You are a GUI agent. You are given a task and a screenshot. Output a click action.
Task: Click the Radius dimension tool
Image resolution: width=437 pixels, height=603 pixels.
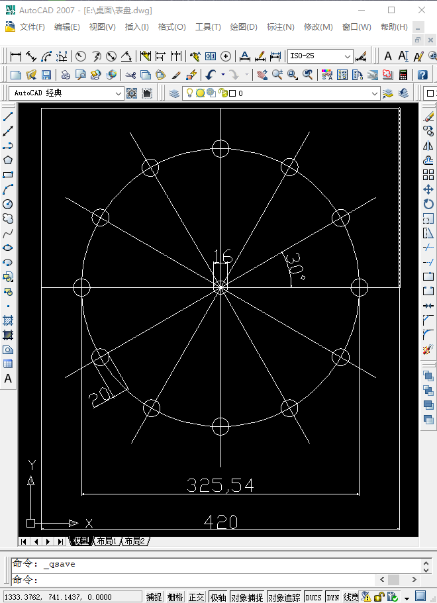(81, 56)
